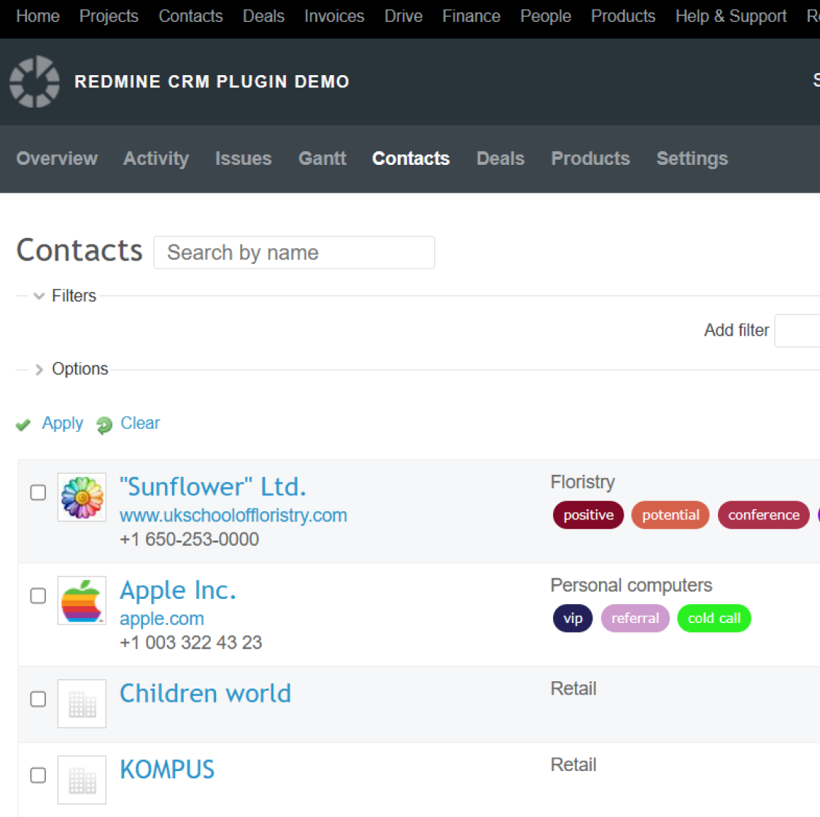The image size is (820, 817).
Task: Open the Add filter dropdown
Action: tap(802, 330)
